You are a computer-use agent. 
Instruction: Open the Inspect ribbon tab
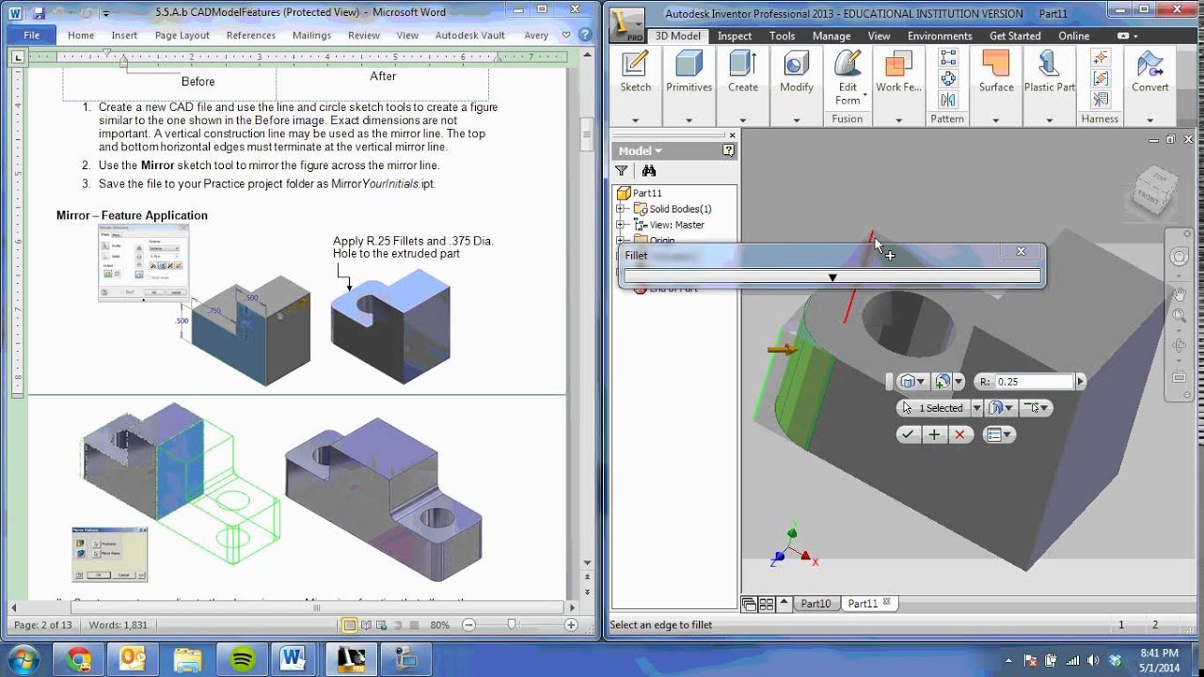point(735,36)
